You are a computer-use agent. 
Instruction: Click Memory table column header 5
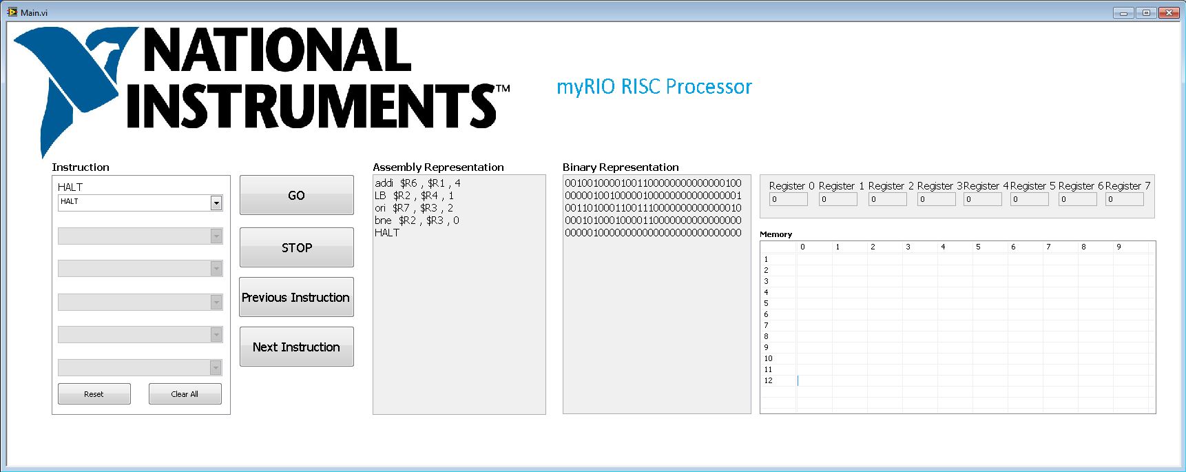pyautogui.click(x=978, y=247)
